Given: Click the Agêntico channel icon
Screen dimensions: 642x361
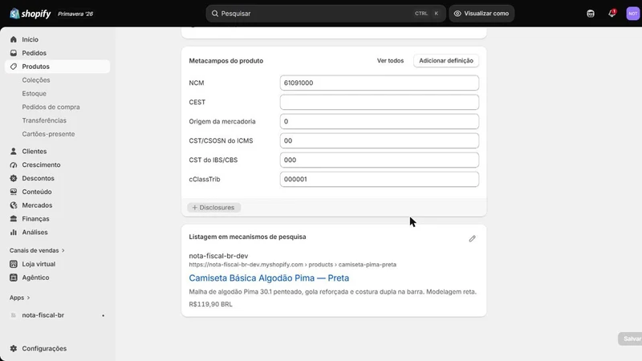Looking at the screenshot, I should [14, 278].
